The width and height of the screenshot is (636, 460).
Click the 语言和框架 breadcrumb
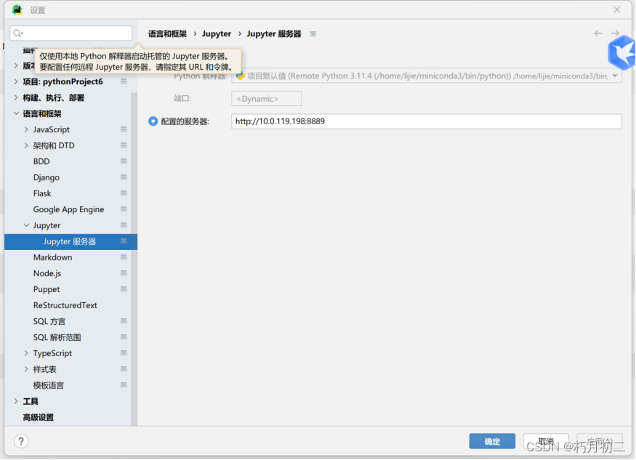(167, 33)
